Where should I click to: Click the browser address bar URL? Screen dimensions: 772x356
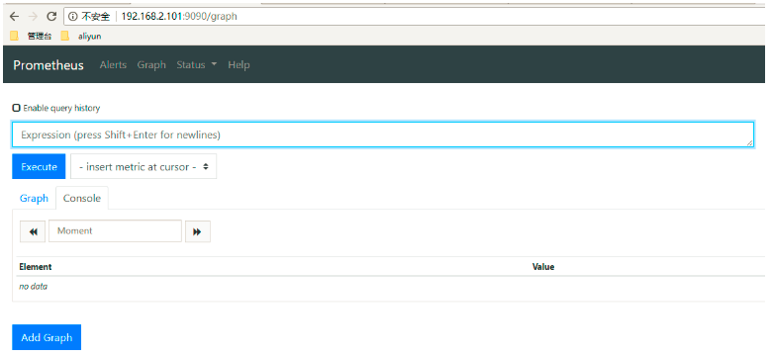179,16
